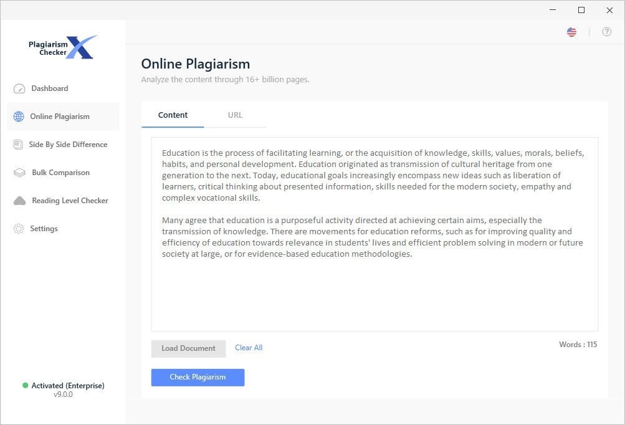Click the Words count label
This screenshot has width=625, height=425.
pyautogui.click(x=578, y=345)
